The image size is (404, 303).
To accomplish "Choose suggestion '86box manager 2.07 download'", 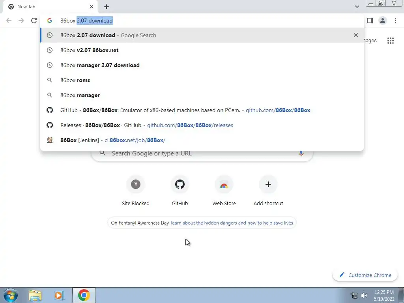I will [202, 65].
